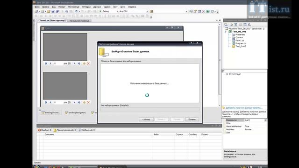This screenshot has width=299, height=168.
Task: Select the lower gray DataGridView control
Action: click(65, 86)
